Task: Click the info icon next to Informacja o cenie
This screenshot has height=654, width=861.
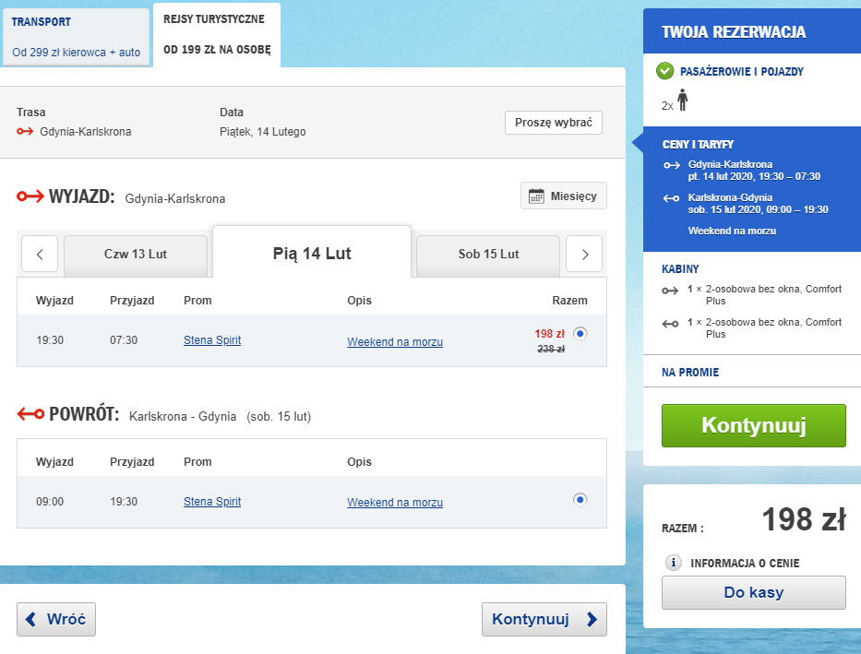Action: point(674,561)
